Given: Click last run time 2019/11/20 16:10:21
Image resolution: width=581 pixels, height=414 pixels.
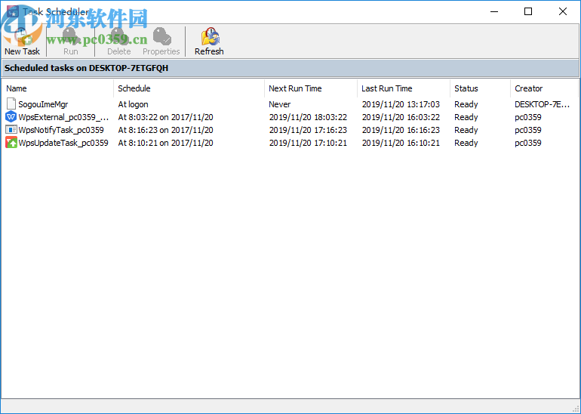Looking at the screenshot, I should click(401, 143).
